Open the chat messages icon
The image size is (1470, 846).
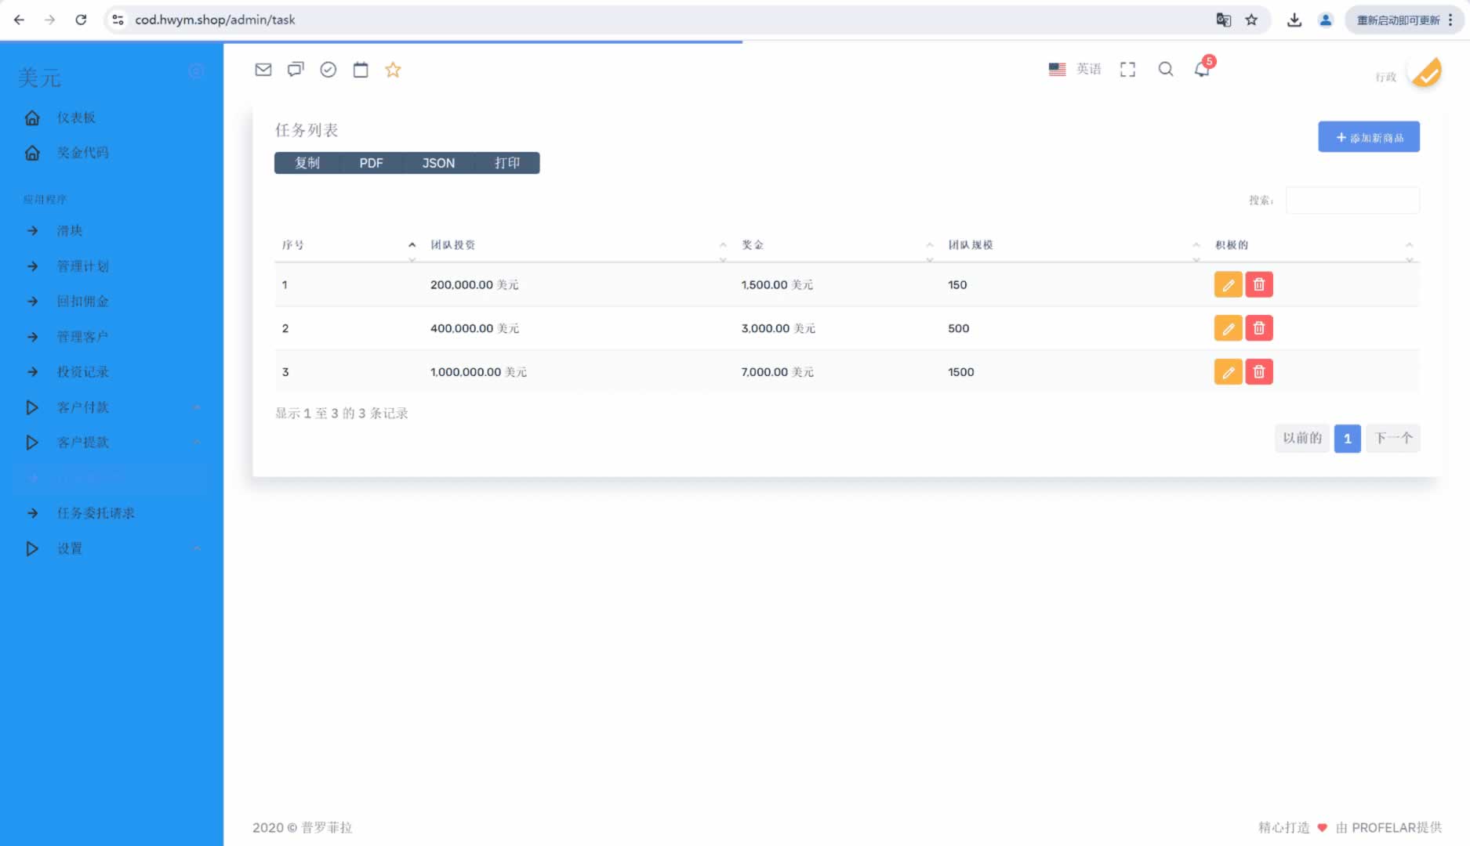296,70
